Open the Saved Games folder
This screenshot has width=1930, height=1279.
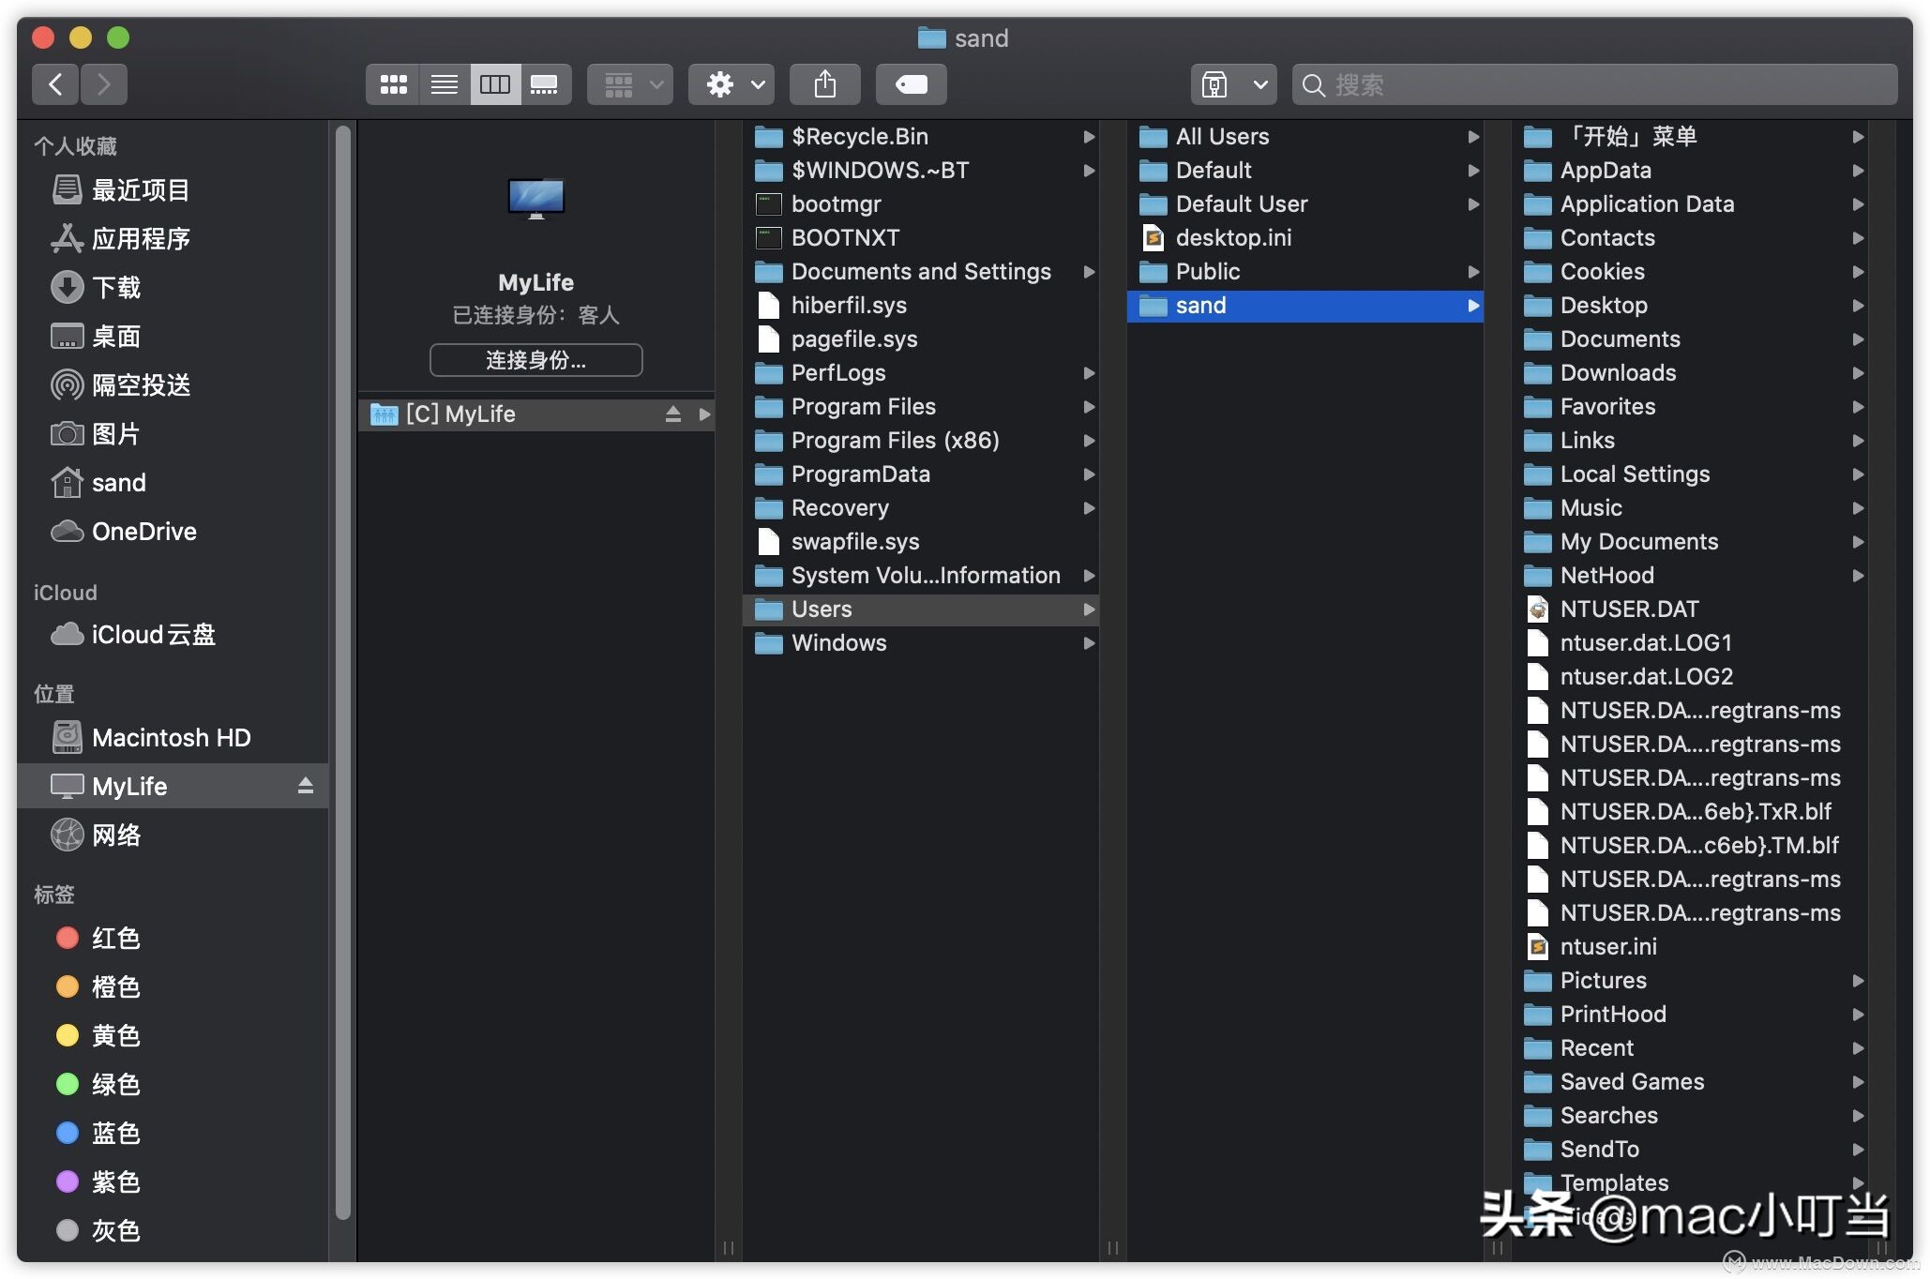1690,1082
